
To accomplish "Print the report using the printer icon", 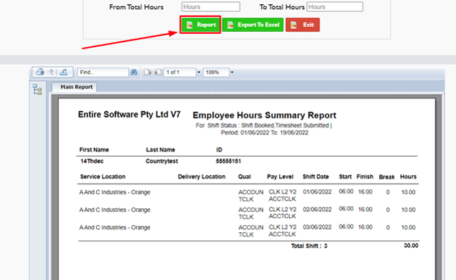I will click(40, 72).
